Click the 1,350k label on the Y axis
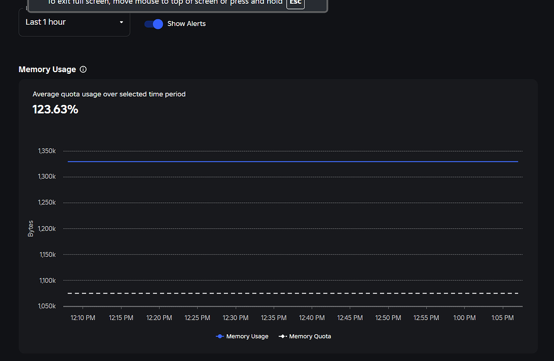This screenshot has width=554, height=361. point(47,151)
